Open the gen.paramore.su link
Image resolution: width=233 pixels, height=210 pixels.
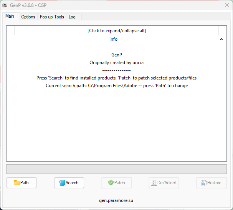(116, 200)
